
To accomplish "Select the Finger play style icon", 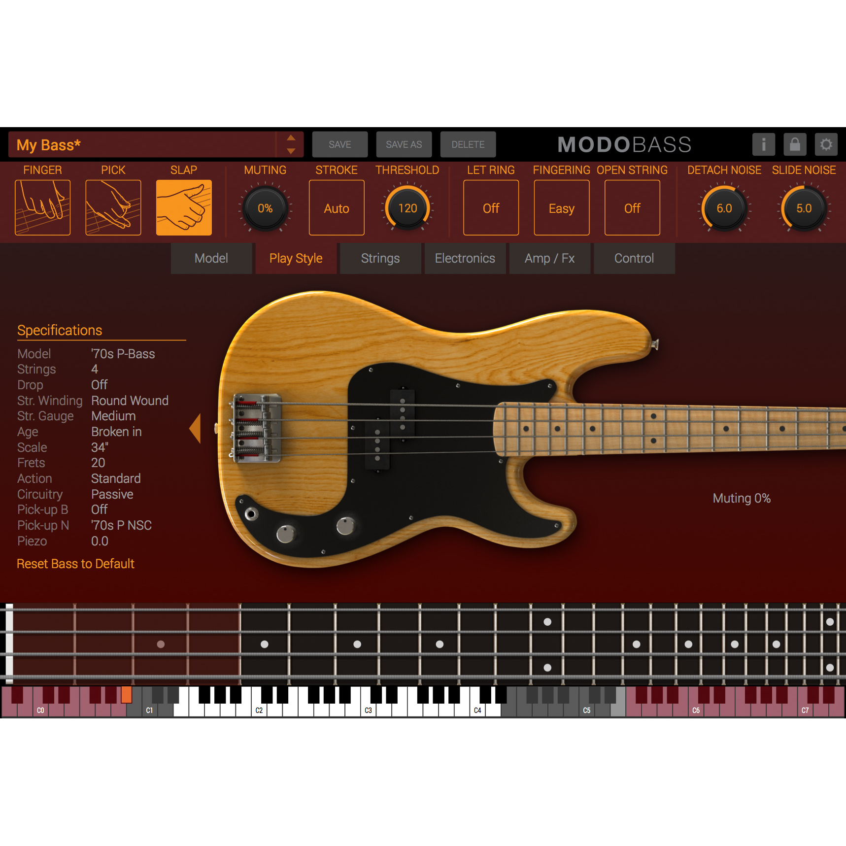I will [42, 207].
